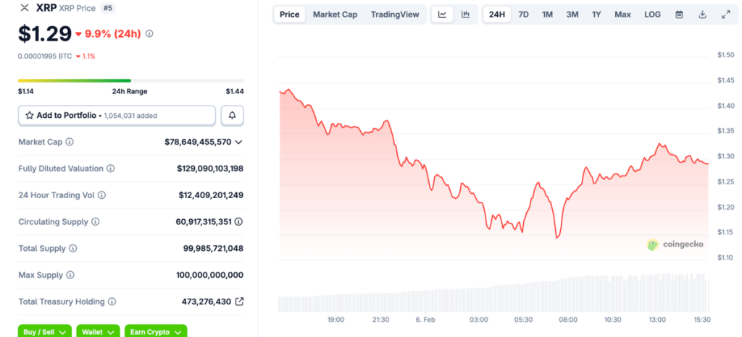Open the calendar date range picker
Viewport: 742px width, 337px height.
[x=679, y=14]
